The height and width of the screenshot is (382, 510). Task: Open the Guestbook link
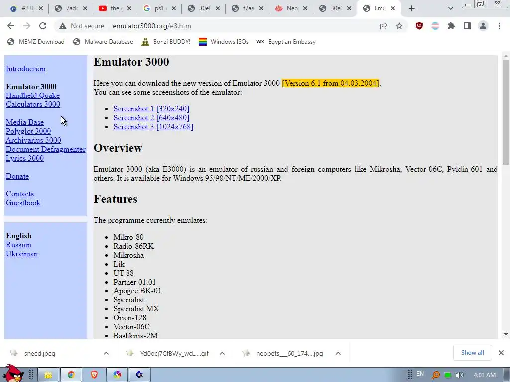tap(23, 203)
